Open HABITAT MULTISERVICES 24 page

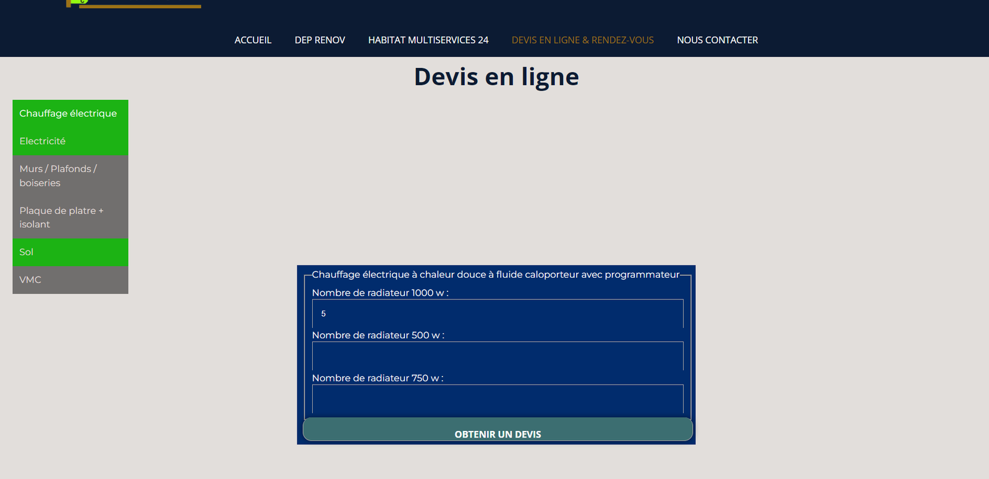(428, 40)
